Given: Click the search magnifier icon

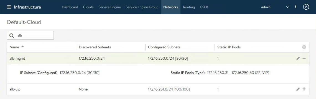Looking at the screenshot, I should click(x=12, y=35).
